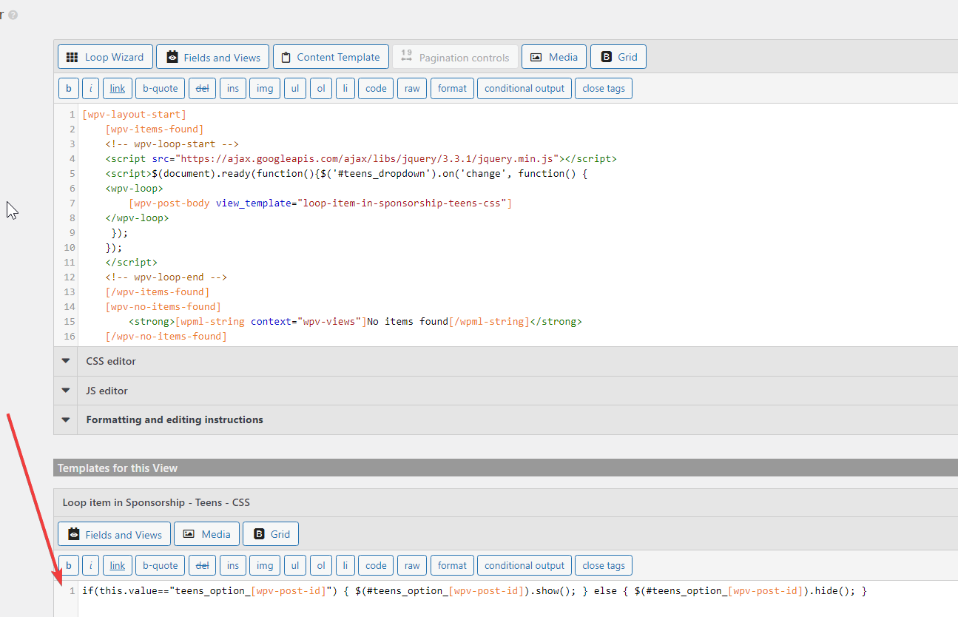Insert ul tag in the template editor

coord(295,565)
